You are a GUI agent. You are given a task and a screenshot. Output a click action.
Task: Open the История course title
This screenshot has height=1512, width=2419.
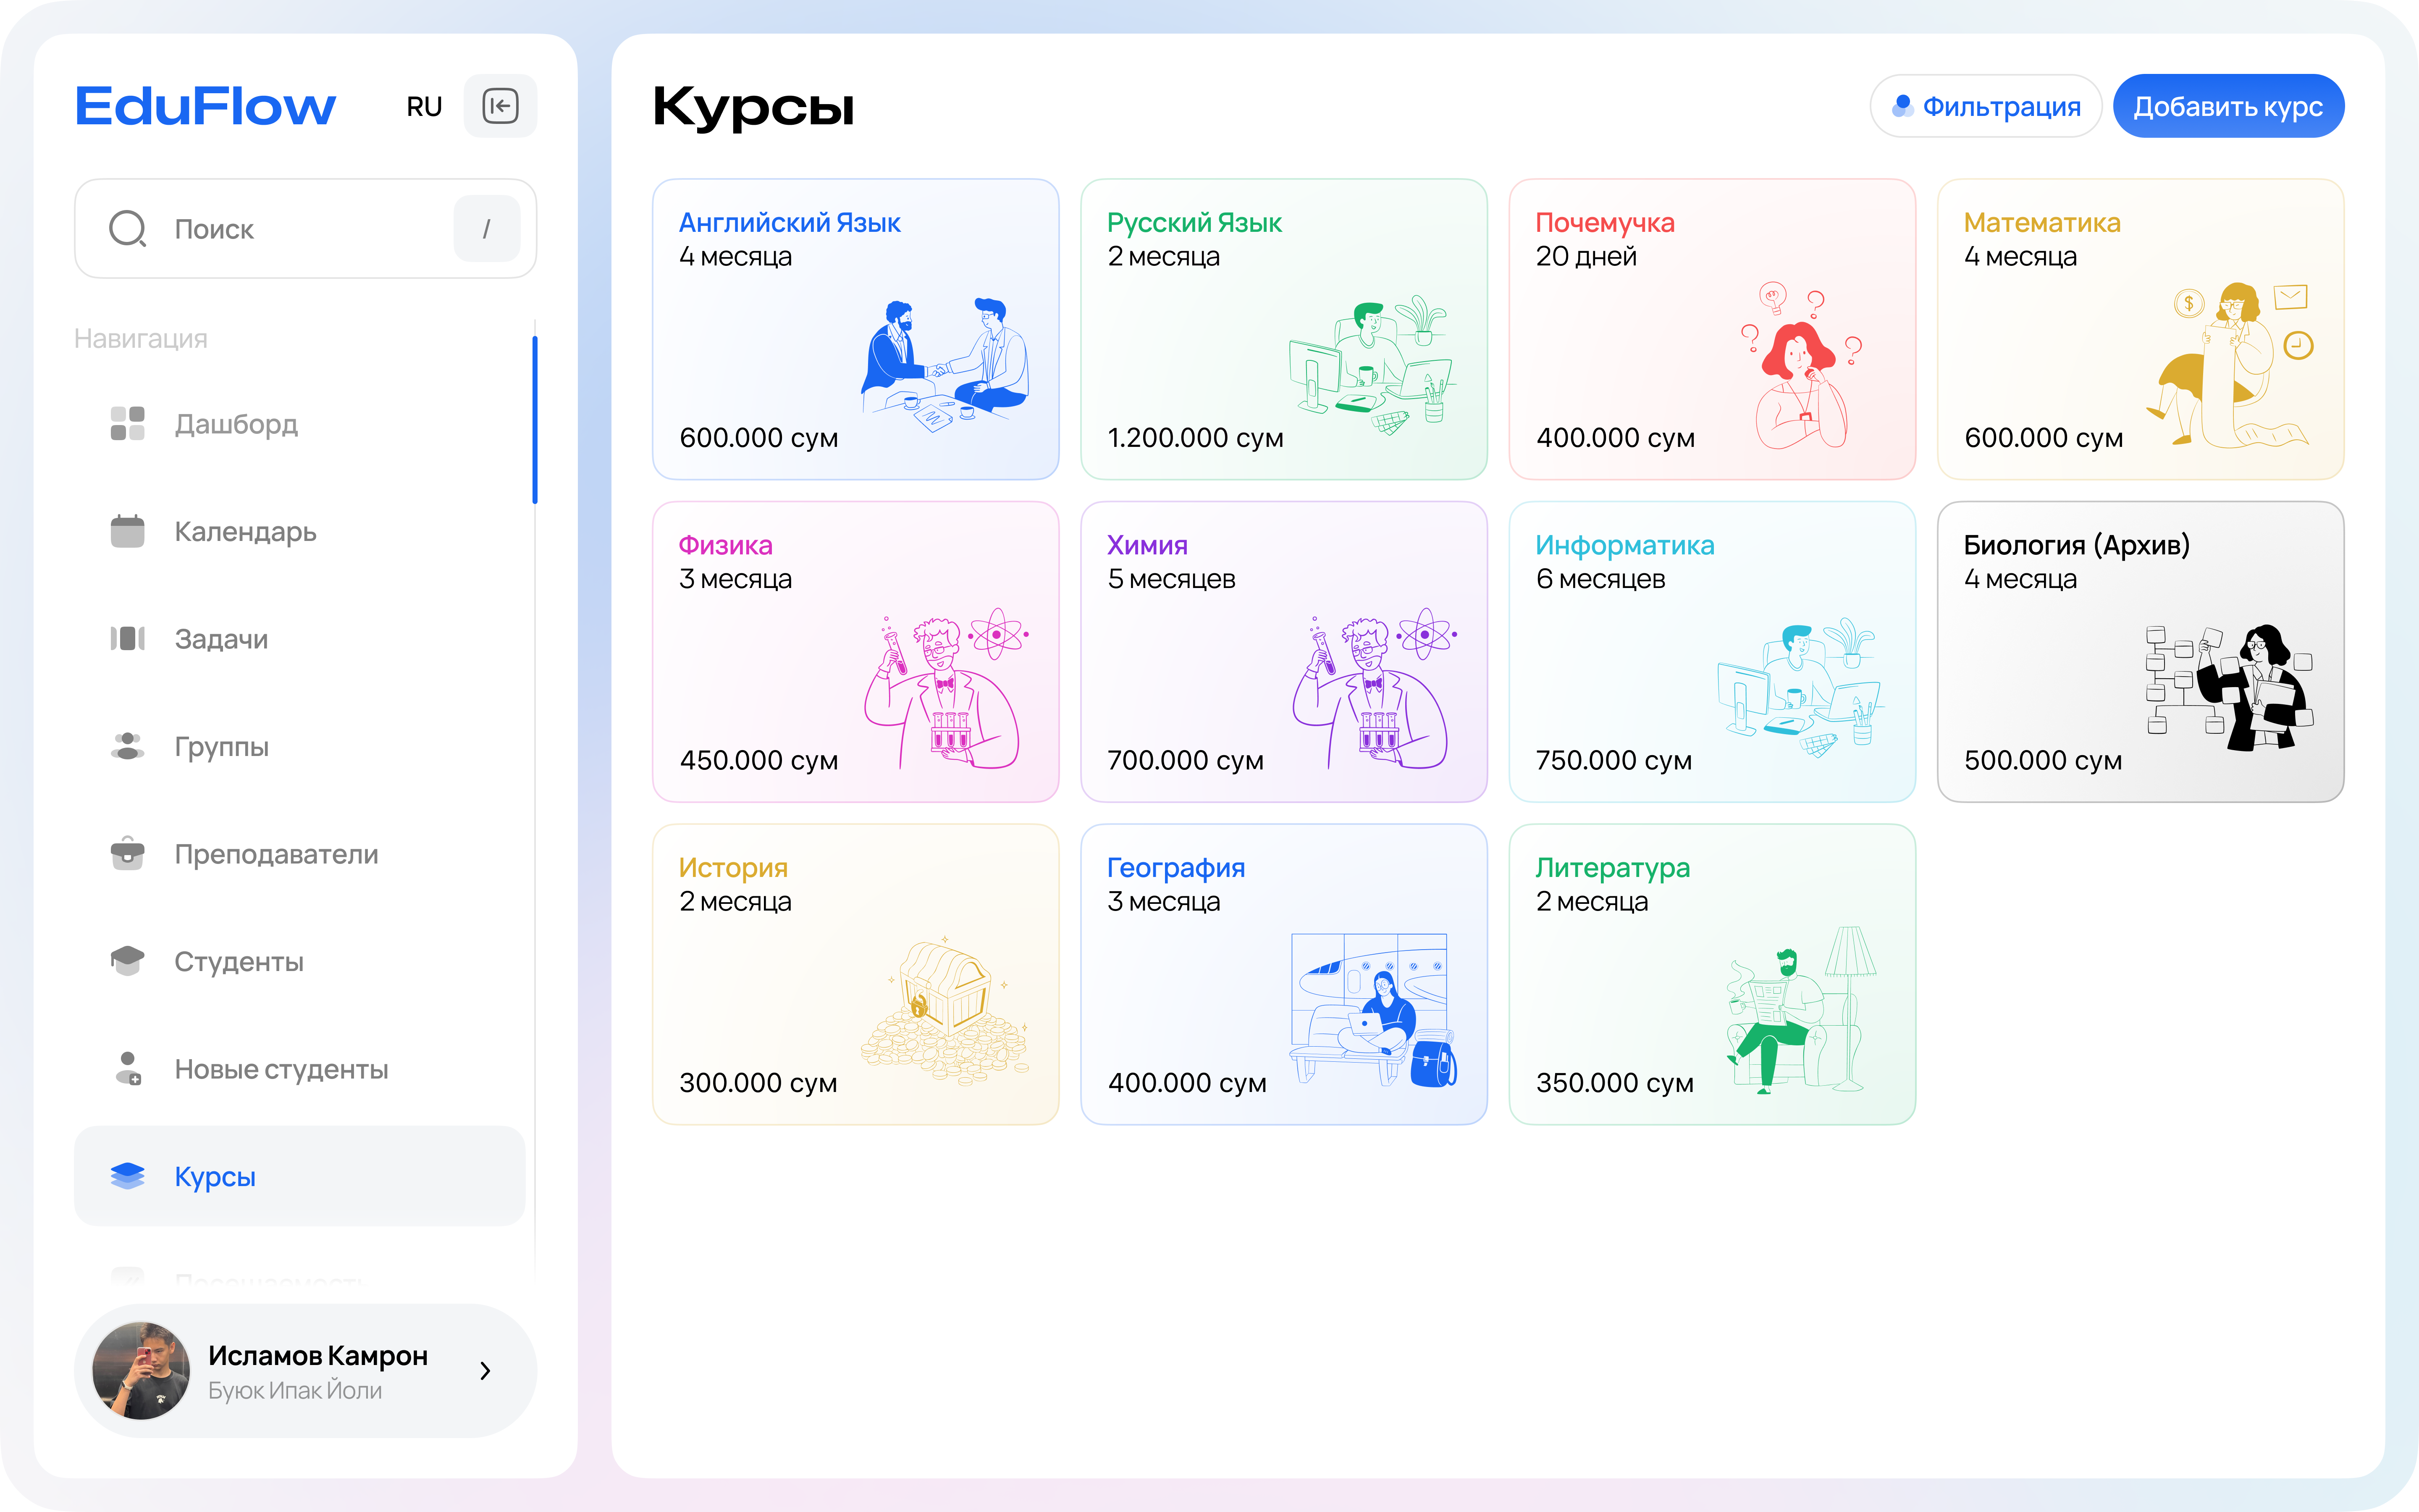click(x=733, y=868)
